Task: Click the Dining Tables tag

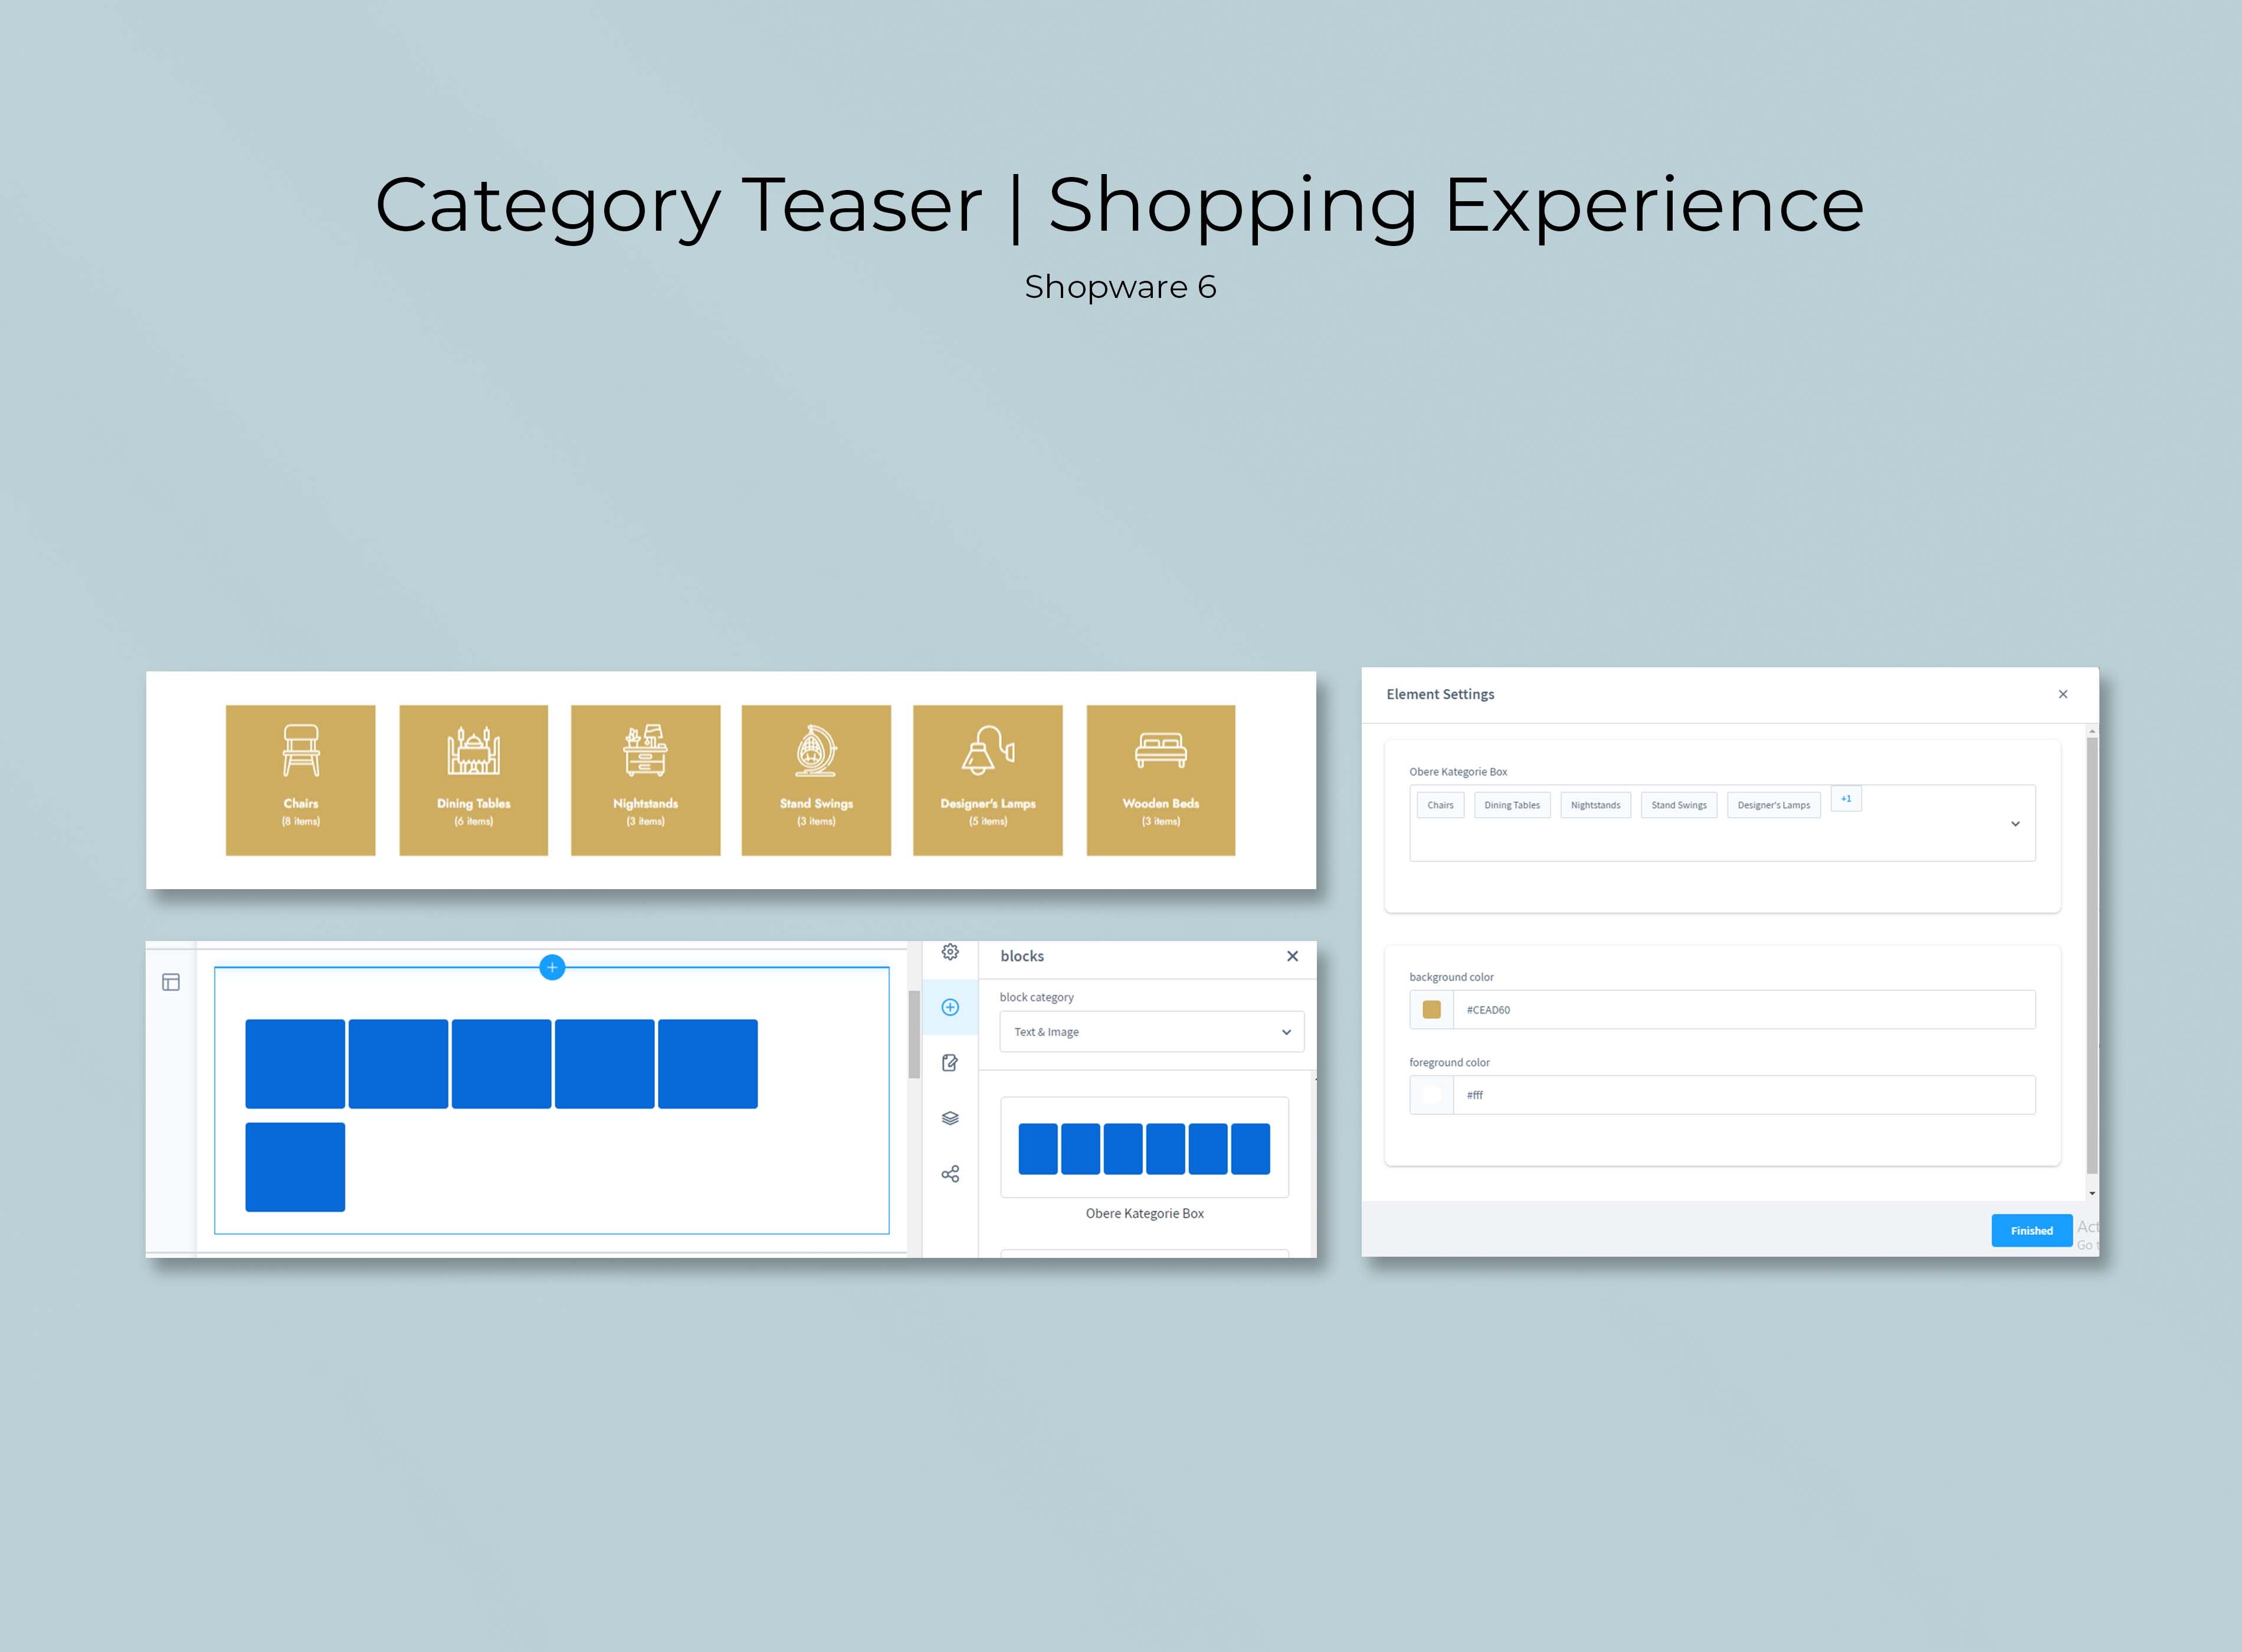Action: point(1512,805)
